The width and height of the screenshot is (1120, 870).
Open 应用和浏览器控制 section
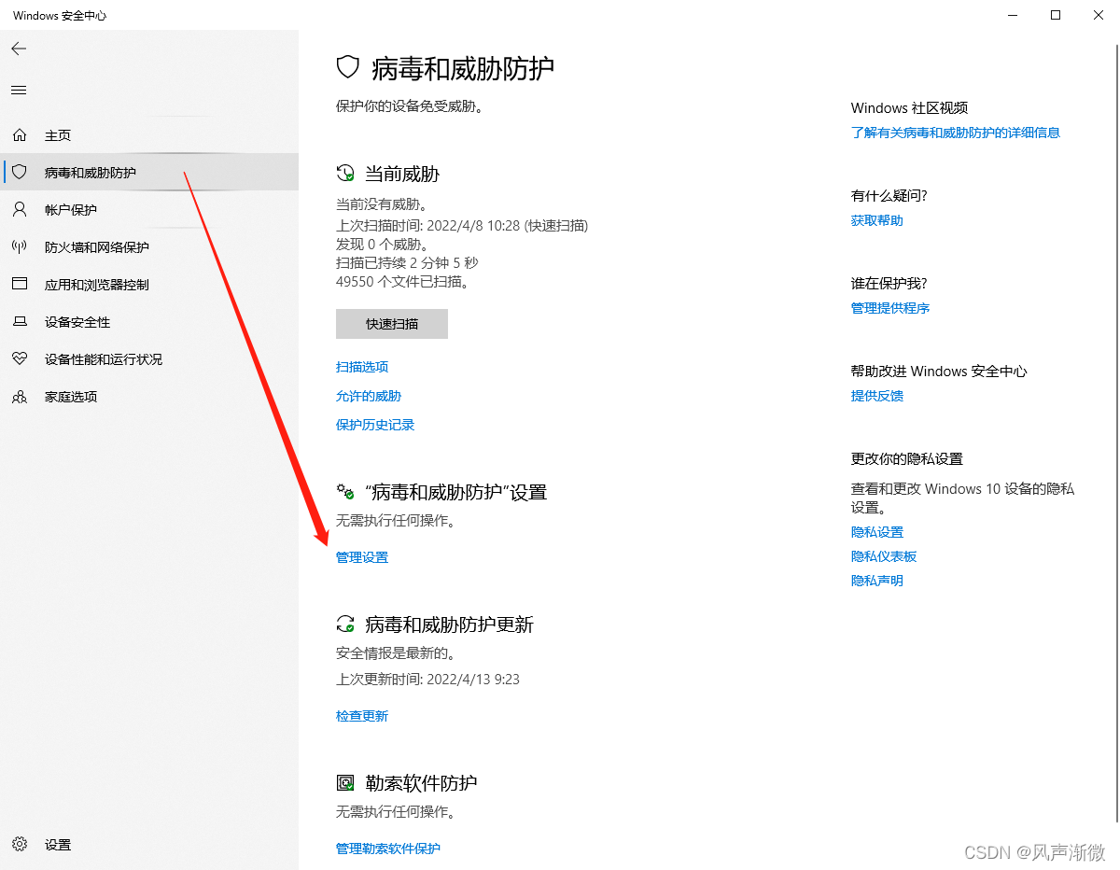click(x=149, y=285)
